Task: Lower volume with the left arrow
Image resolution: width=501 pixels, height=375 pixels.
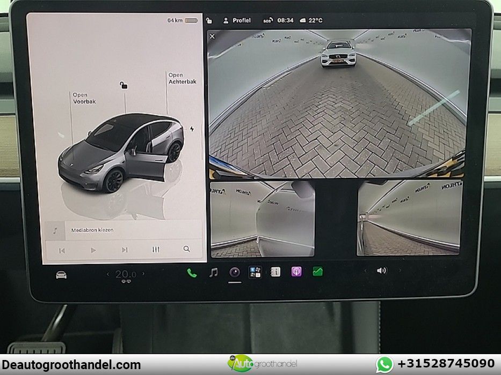Action: pos(366,271)
